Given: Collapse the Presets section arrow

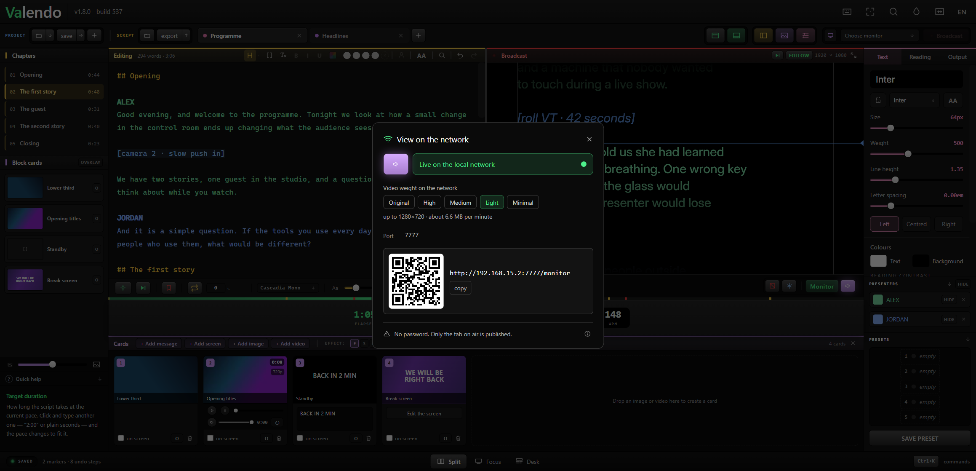Looking at the screenshot, I should tap(968, 340).
